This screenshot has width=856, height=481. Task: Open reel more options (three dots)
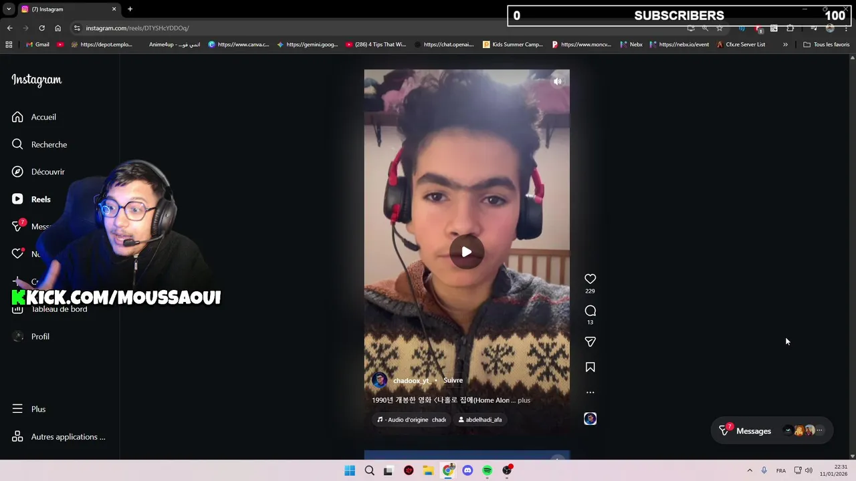(x=590, y=393)
